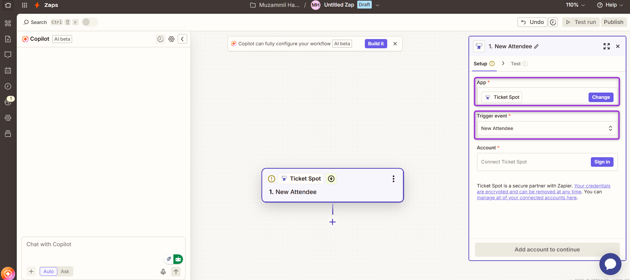Click Test run button
This screenshot has width=630, height=280.
tap(581, 22)
